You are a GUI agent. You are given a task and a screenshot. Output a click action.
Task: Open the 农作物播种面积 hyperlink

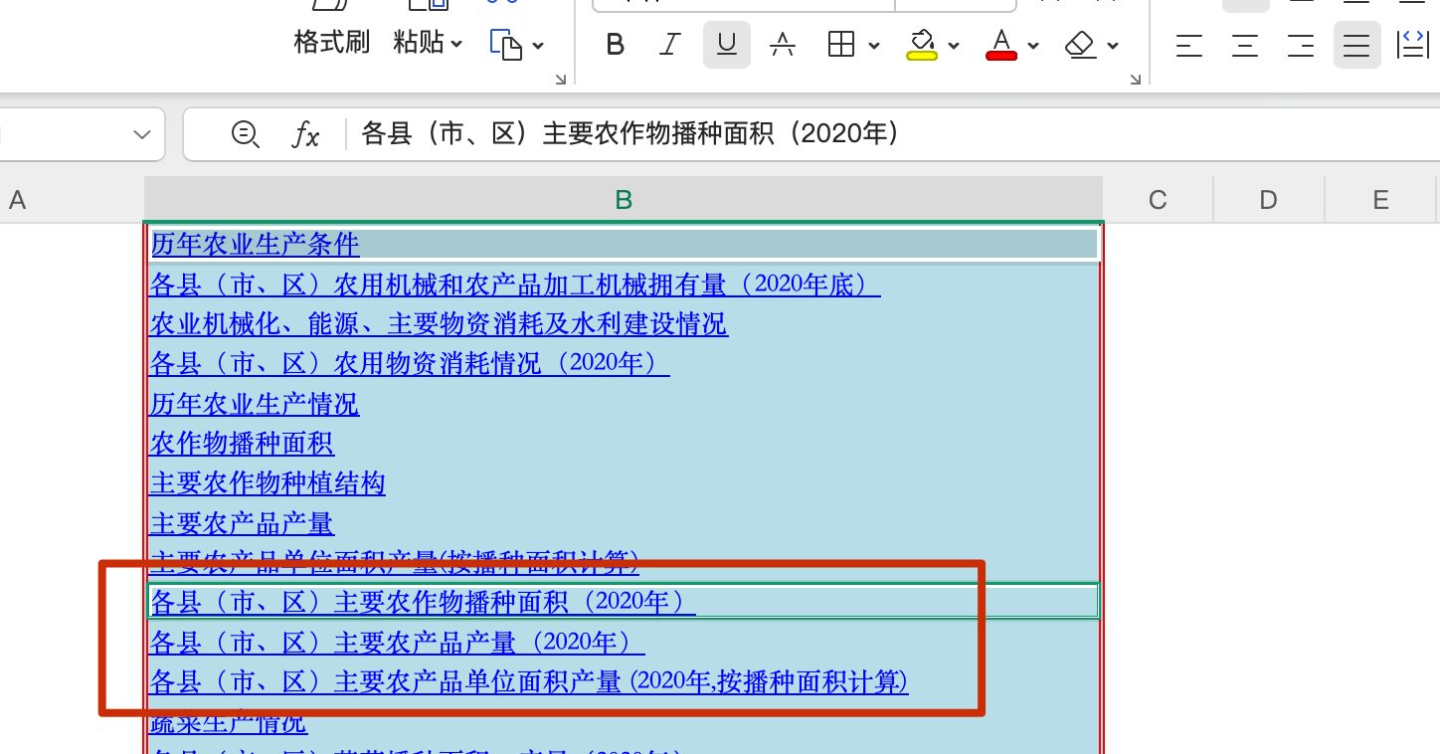[x=242, y=444]
